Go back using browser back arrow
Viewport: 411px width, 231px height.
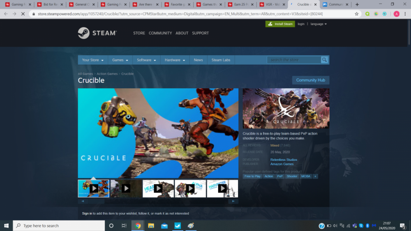[6, 14]
